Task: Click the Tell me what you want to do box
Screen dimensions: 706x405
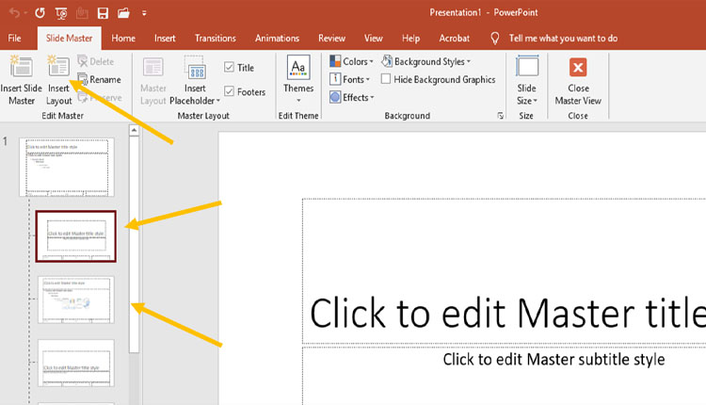Action: click(562, 39)
